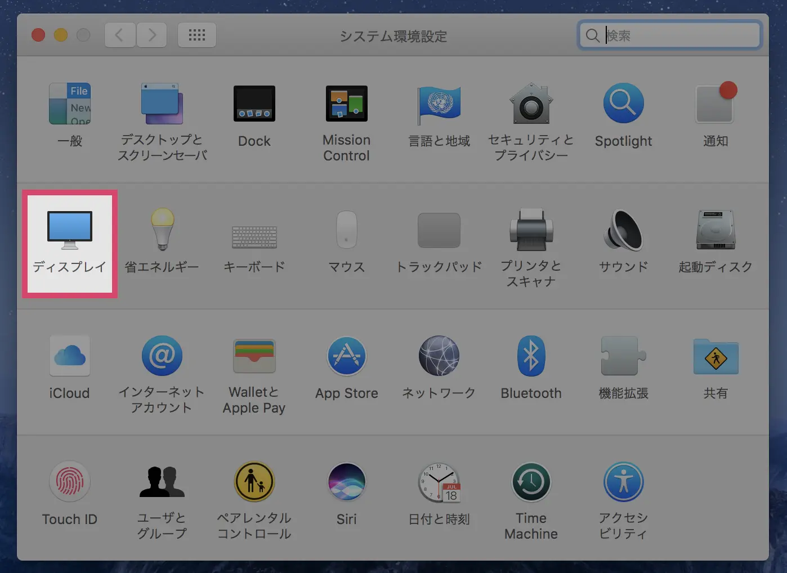Click the forward navigation arrow
The image size is (787, 573).
point(151,35)
